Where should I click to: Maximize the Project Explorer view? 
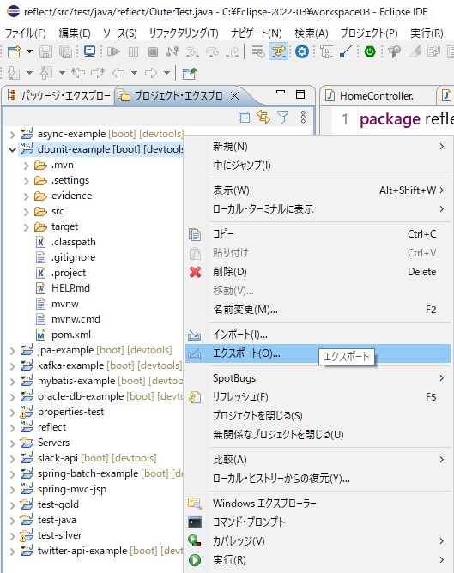pyautogui.click(x=300, y=94)
